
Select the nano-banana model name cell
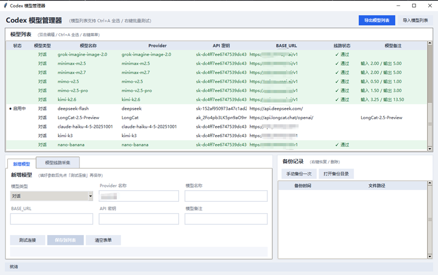[71, 145]
